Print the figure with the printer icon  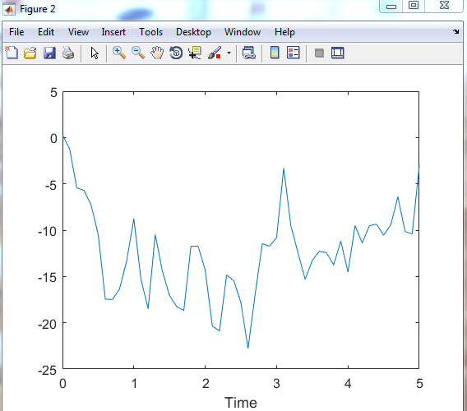[x=68, y=53]
